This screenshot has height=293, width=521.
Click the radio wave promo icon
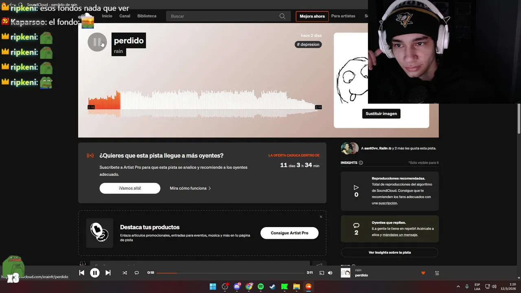(90, 155)
